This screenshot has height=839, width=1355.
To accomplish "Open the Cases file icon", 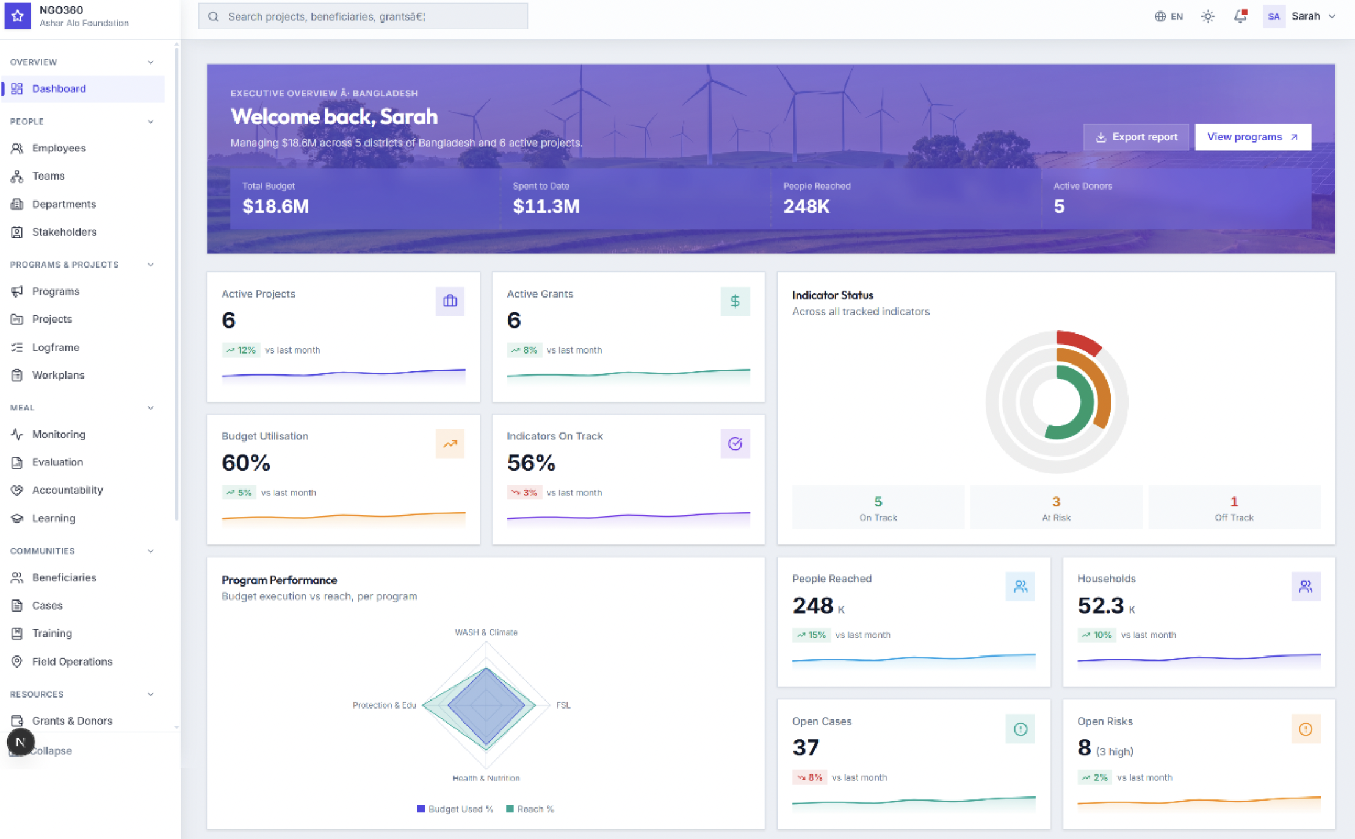I will pos(17,605).
